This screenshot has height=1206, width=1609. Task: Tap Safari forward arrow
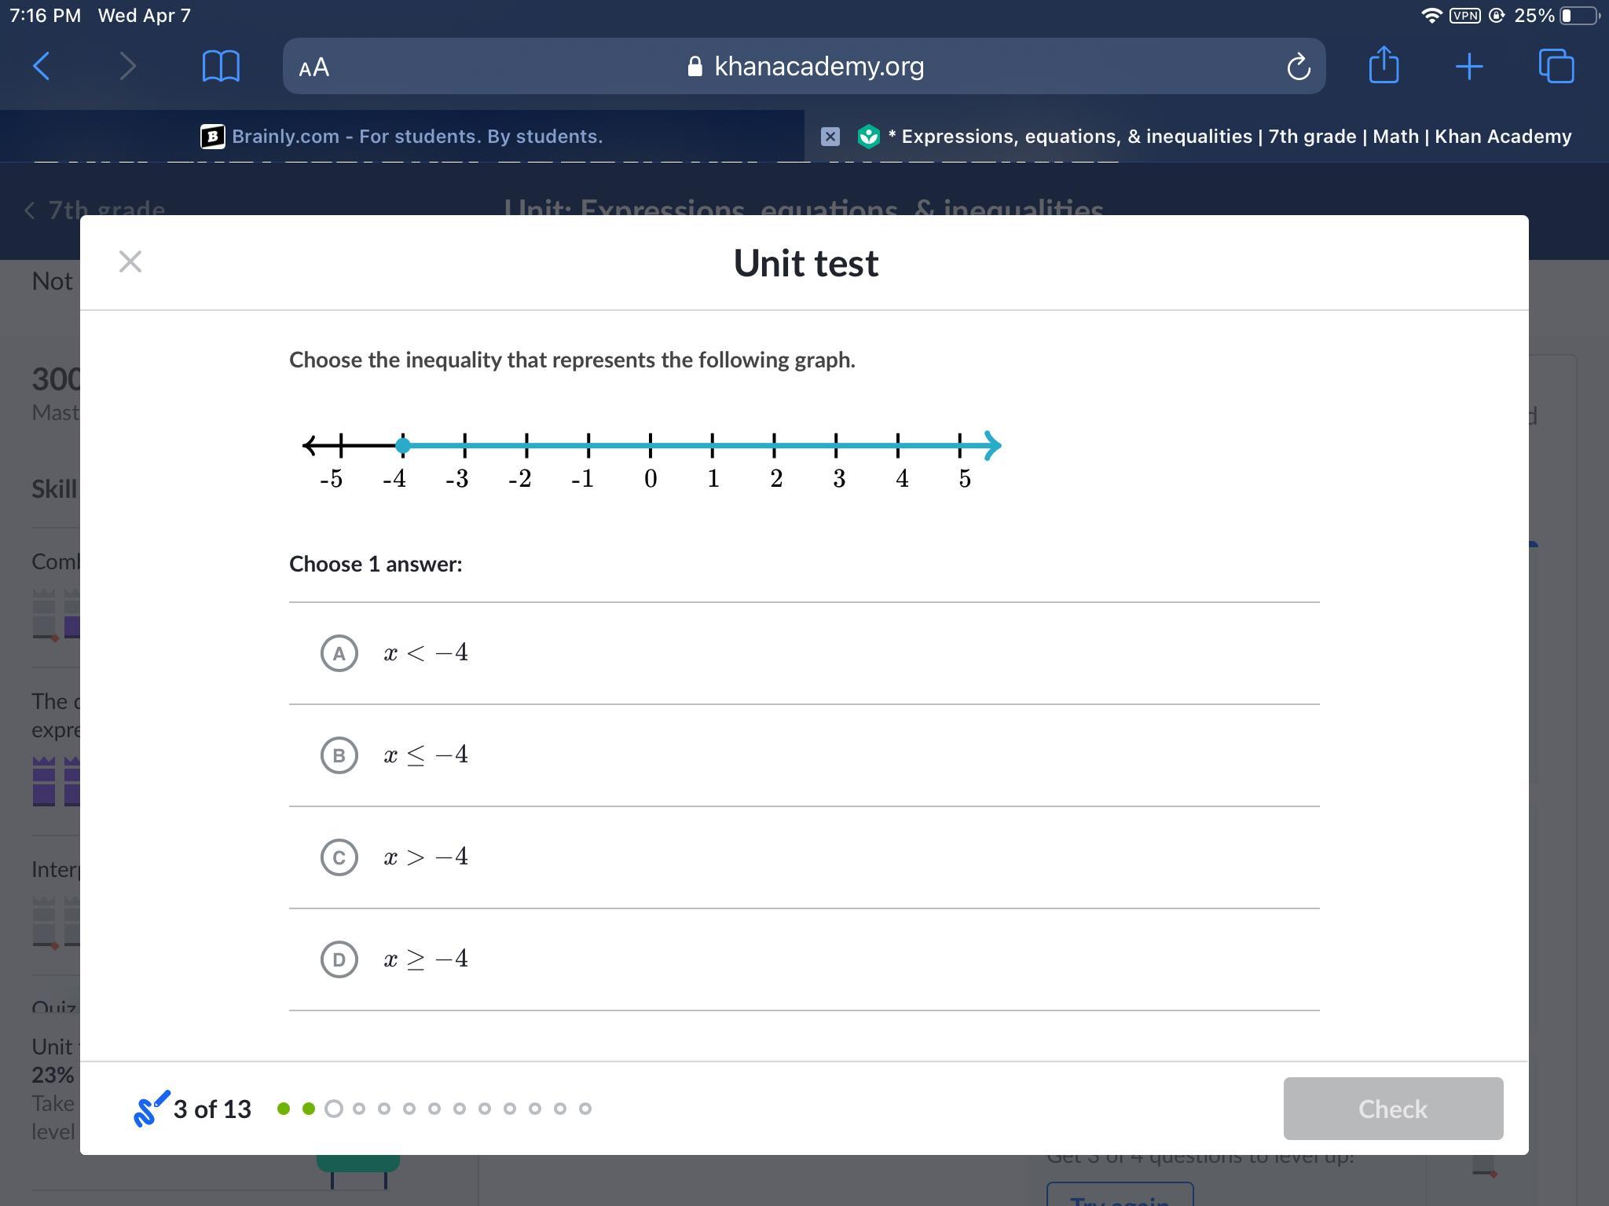(127, 66)
